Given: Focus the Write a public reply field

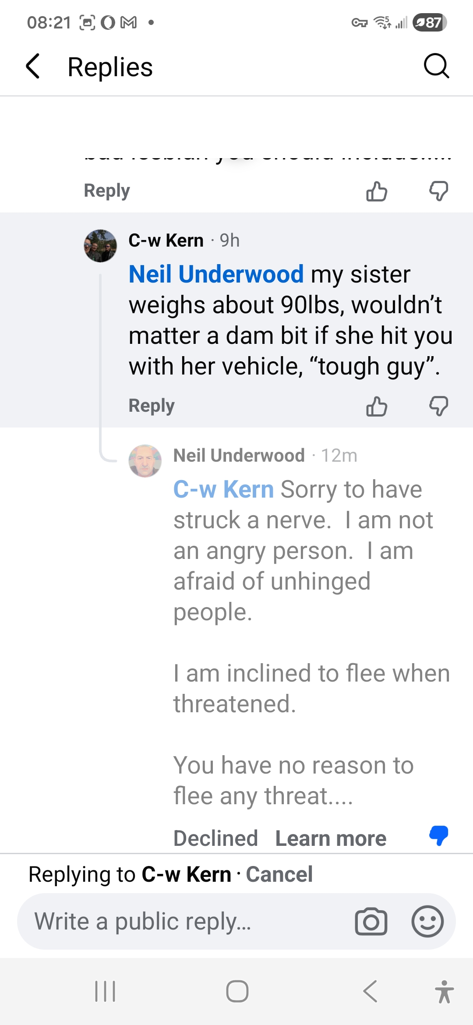Looking at the screenshot, I should tap(184, 922).
